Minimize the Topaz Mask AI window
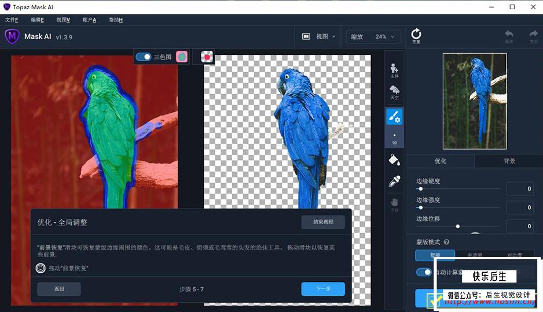This screenshot has width=543, height=312. point(491,7)
